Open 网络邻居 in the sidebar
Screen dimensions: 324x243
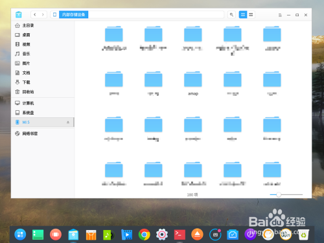[43, 133]
